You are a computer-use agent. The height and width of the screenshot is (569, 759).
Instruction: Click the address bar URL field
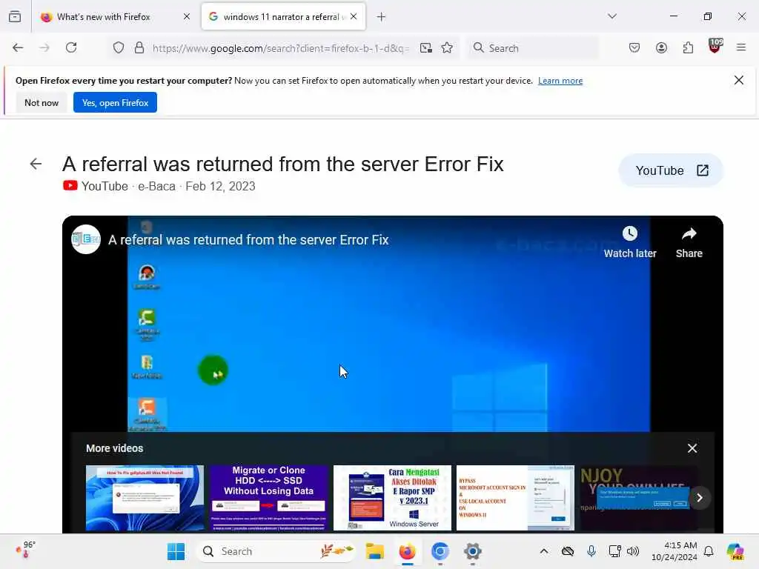coord(281,48)
